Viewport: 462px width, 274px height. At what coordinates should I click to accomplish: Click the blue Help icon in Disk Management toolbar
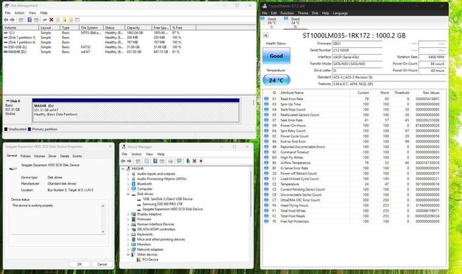click(30, 20)
